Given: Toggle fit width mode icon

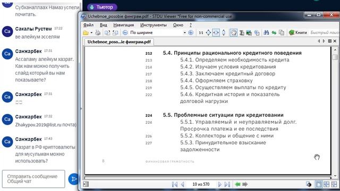Looking at the screenshot, I should pos(216,33).
